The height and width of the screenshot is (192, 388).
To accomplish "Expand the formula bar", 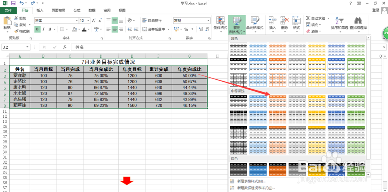I will coord(384,47).
